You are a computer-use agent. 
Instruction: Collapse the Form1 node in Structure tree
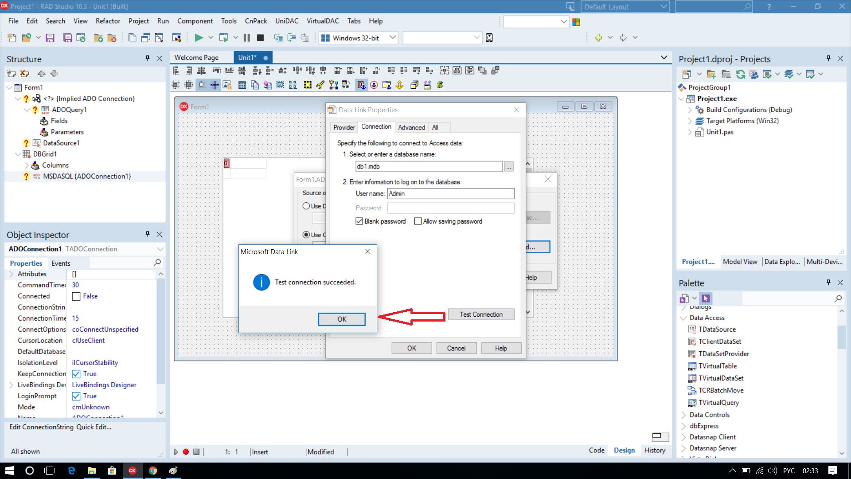[x=9, y=87]
